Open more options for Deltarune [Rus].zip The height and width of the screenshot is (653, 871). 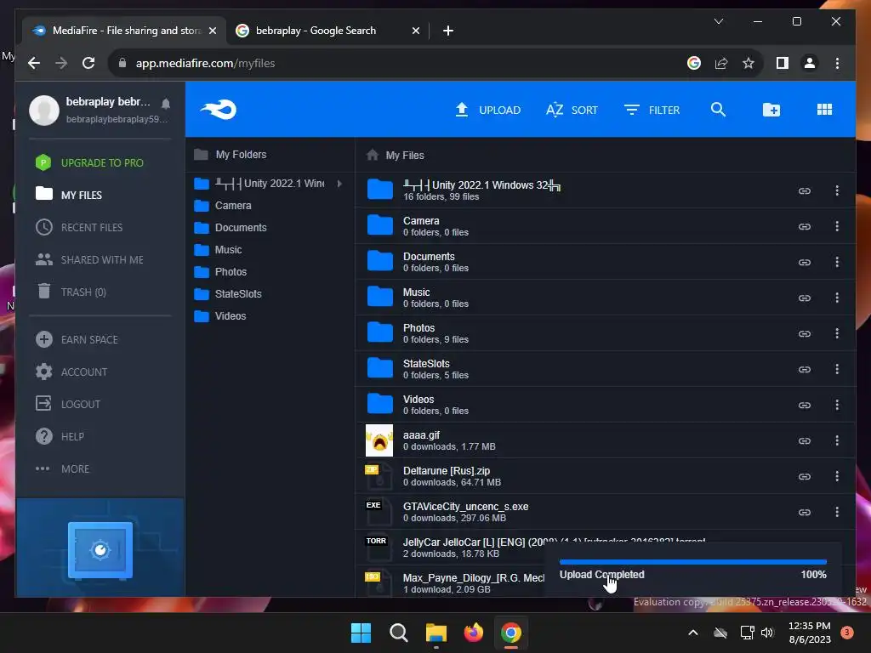(837, 476)
